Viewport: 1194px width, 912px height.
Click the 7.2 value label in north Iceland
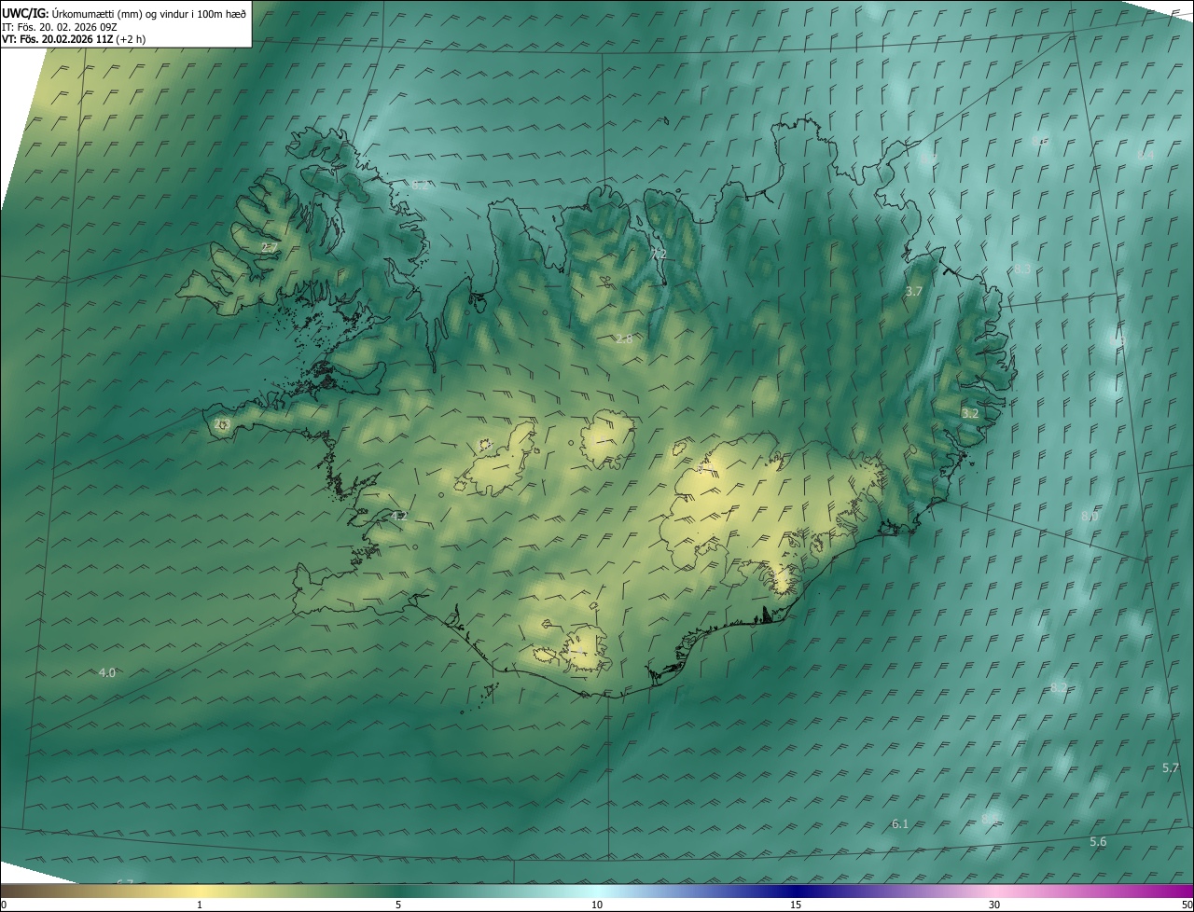pyautogui.click(x=659, y=254)
